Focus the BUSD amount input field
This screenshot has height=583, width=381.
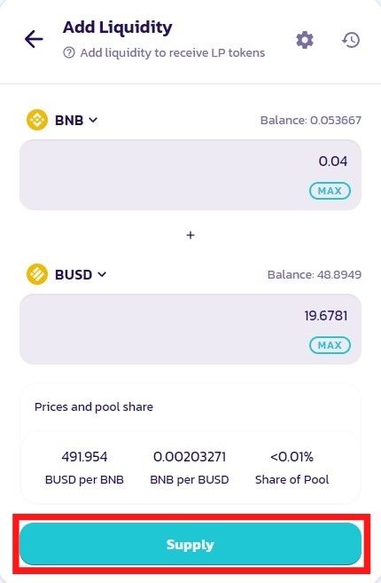click(x=190, y=329)
